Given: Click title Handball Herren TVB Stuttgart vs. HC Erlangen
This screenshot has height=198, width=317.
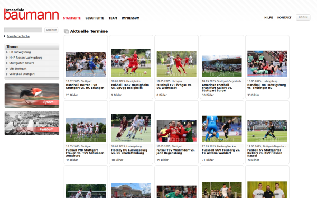Looking at the screenshot, I should [x=85, y=87].
